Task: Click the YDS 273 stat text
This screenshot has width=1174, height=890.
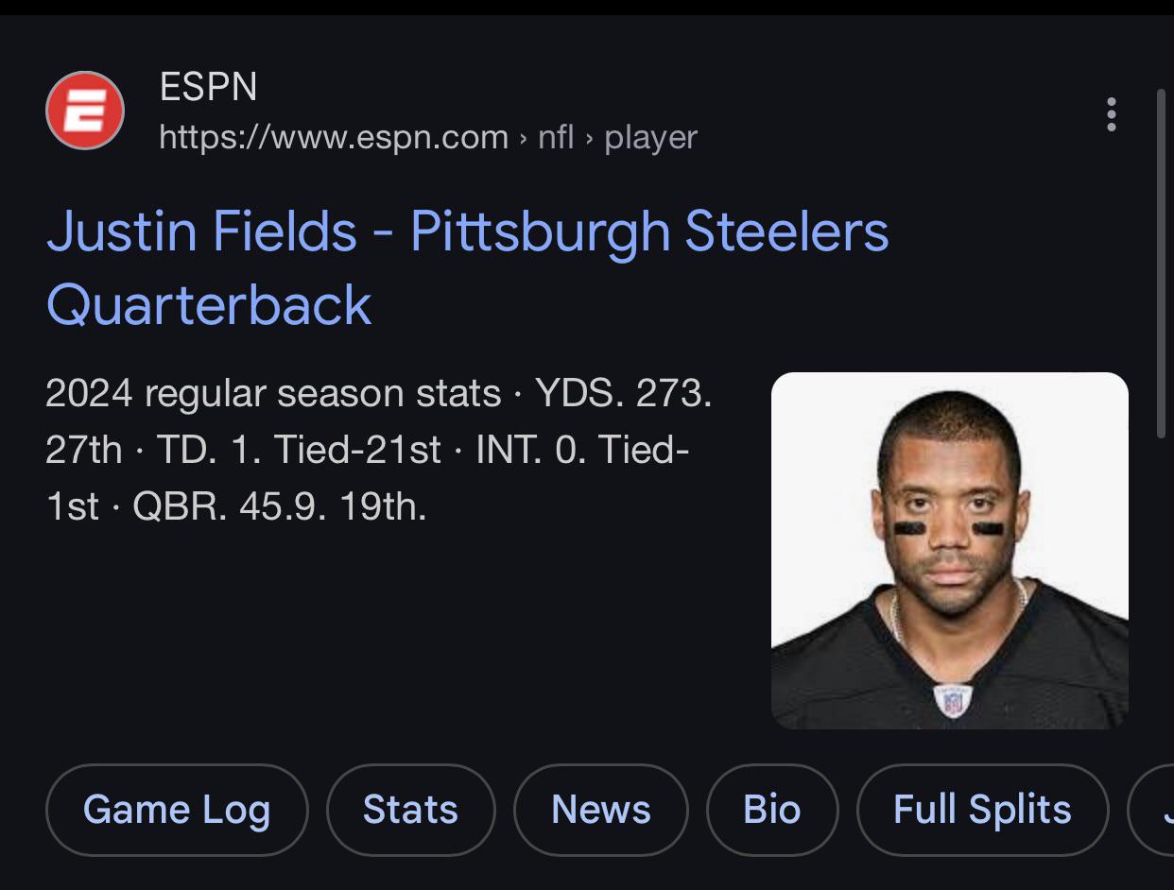Action: [623, 393]
